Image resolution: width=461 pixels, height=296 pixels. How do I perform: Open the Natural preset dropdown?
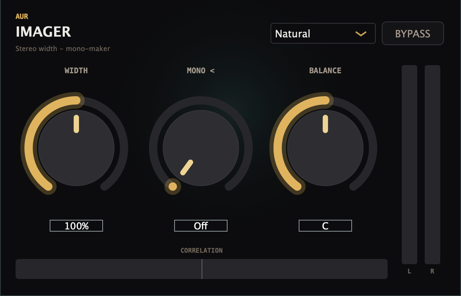tap(323, 33)
